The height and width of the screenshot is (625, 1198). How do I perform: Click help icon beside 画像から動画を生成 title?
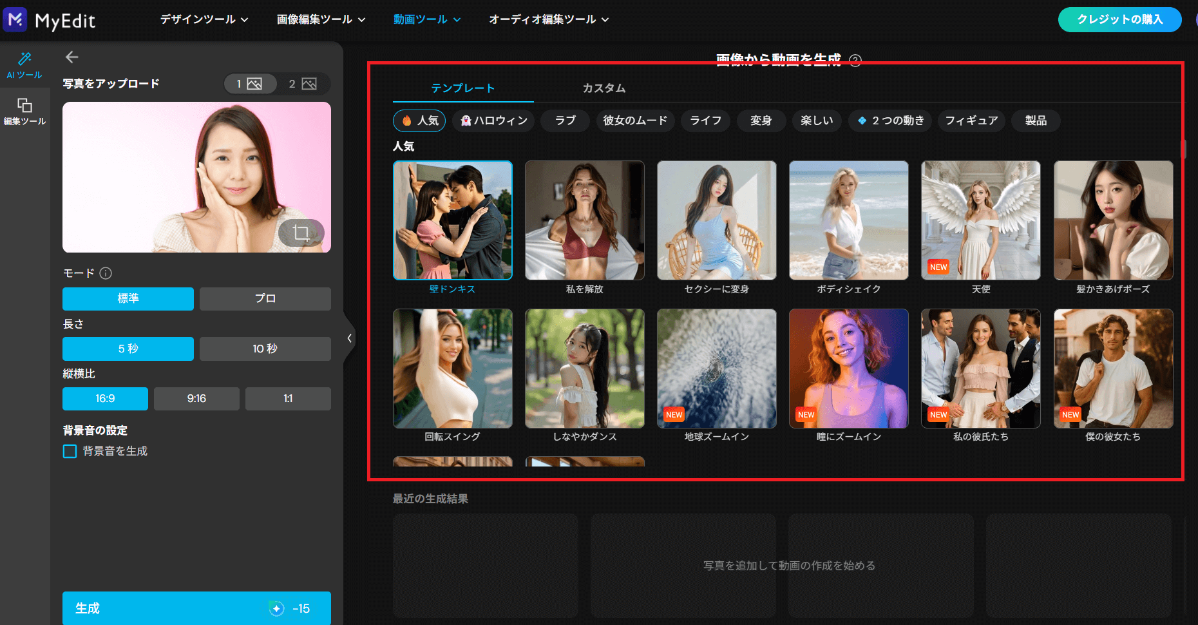pos(855,61)
